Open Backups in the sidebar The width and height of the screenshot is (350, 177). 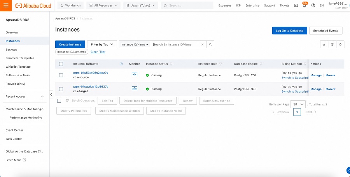click(x=11, y=49)
